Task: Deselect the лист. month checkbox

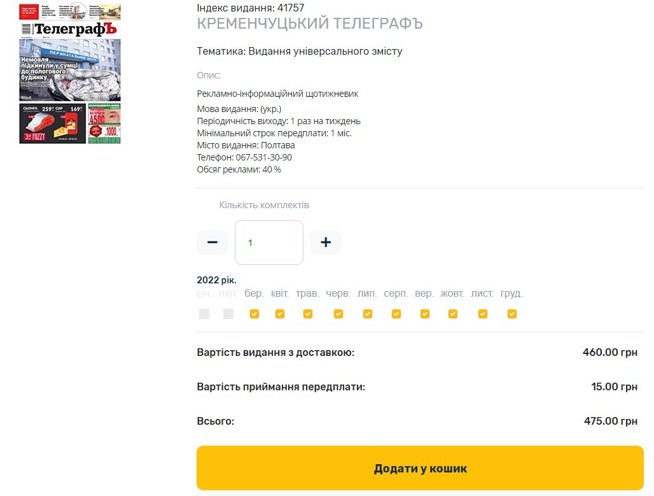Action: pos(483,314)
